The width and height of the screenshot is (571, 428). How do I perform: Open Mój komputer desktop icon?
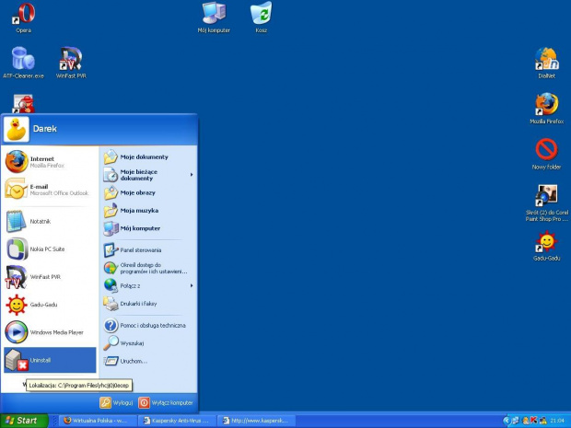click(x=214, y=17)
